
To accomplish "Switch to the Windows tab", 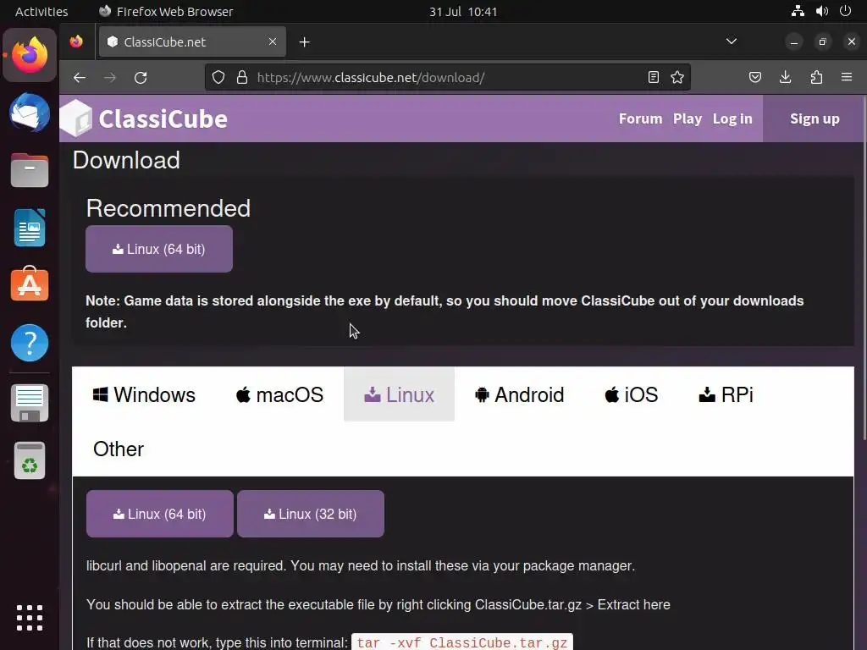I will coord(144,394).
